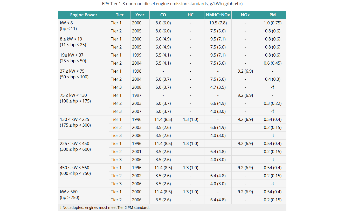Click the '37 ≤ kW < 75' engine power cell
Image resolution: width=345 pixels, height=213 pixels.
coord(84,79)
